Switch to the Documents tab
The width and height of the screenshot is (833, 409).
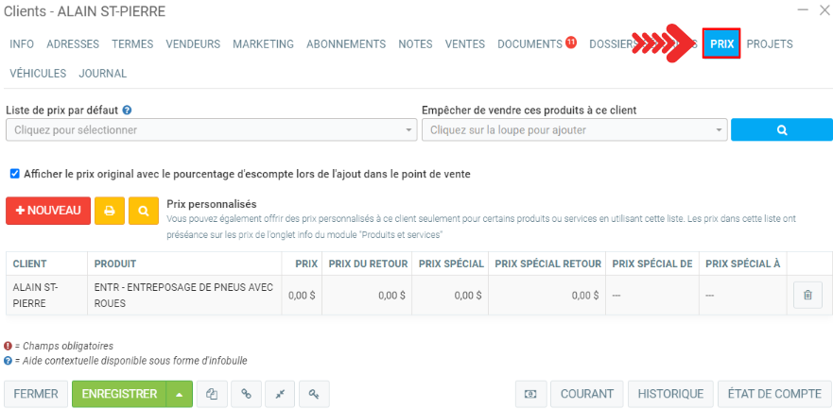529,44
